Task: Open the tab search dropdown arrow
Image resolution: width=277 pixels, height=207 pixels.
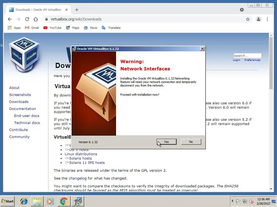Action: pyautogui.click(x=242, y=10)
